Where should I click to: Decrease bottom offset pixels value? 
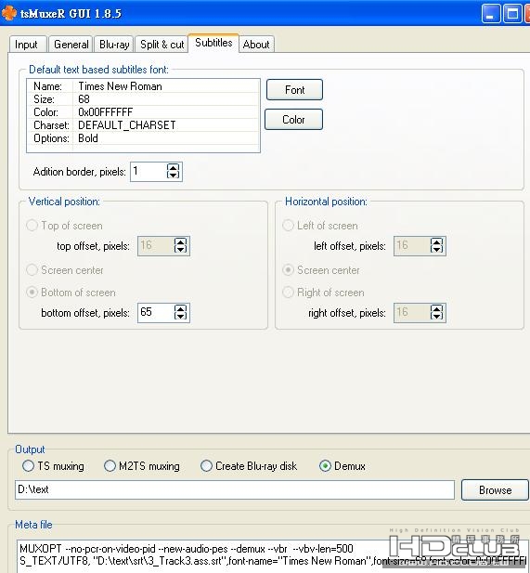pos(180,316)
